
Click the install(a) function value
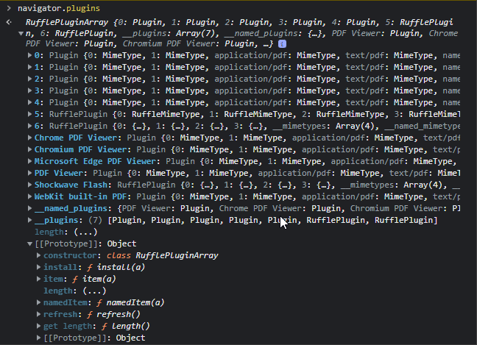click(x=121, y=267)
